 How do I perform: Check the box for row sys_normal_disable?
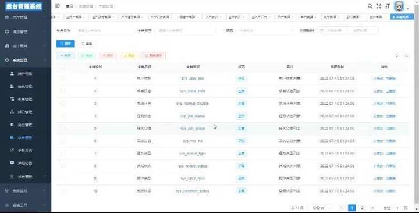[63, 104]
